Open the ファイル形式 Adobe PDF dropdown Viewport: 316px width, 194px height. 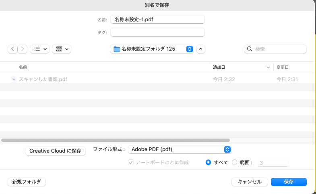tap(180, 149)
